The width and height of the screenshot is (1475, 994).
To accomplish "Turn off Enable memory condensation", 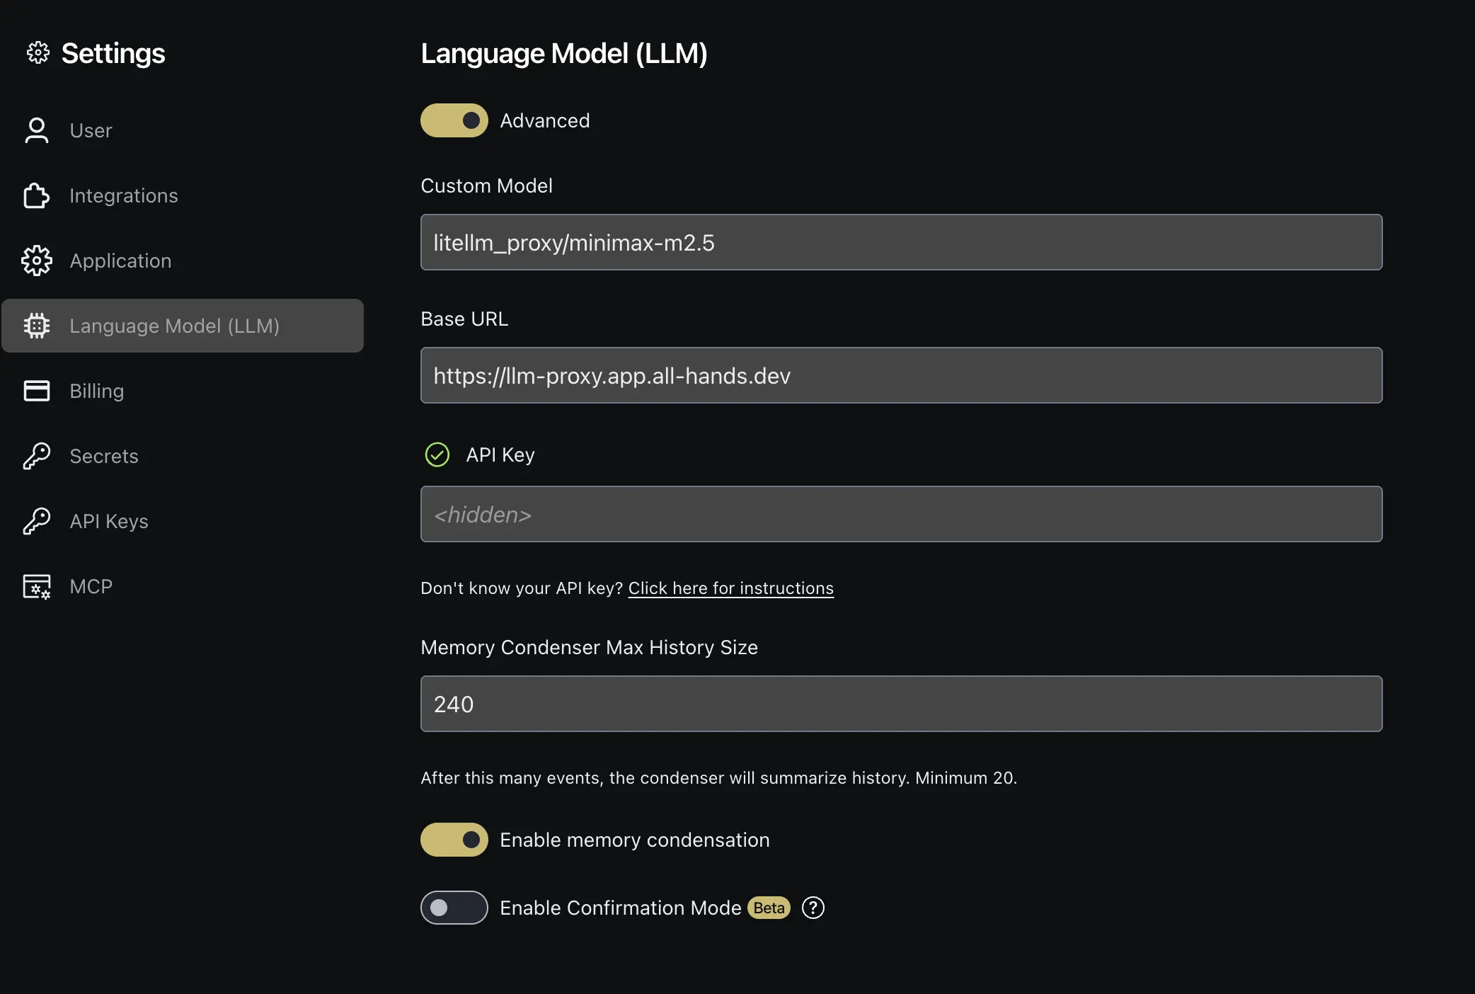I will 454,840.
